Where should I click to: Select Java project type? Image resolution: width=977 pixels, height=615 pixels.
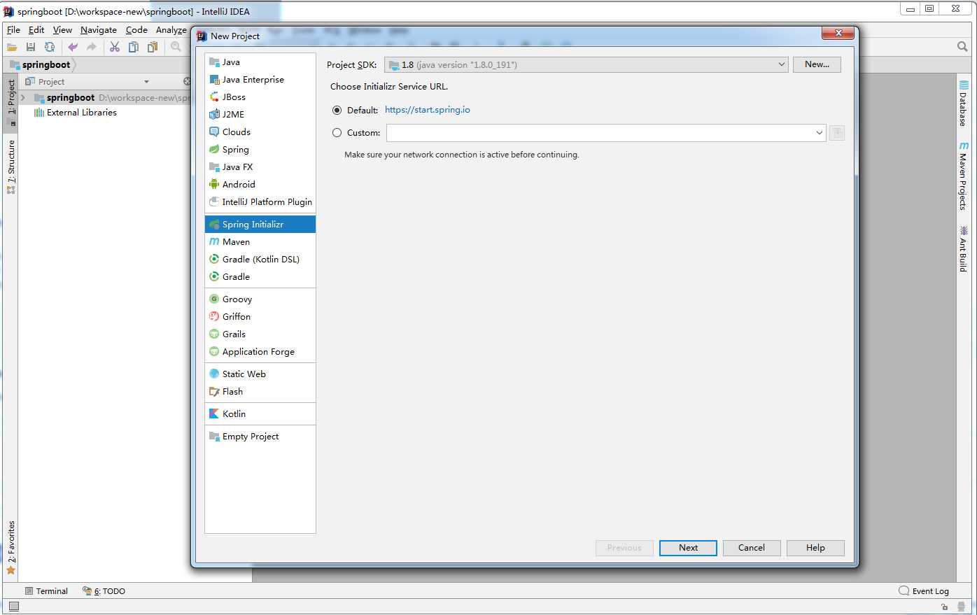click(260, 62)
